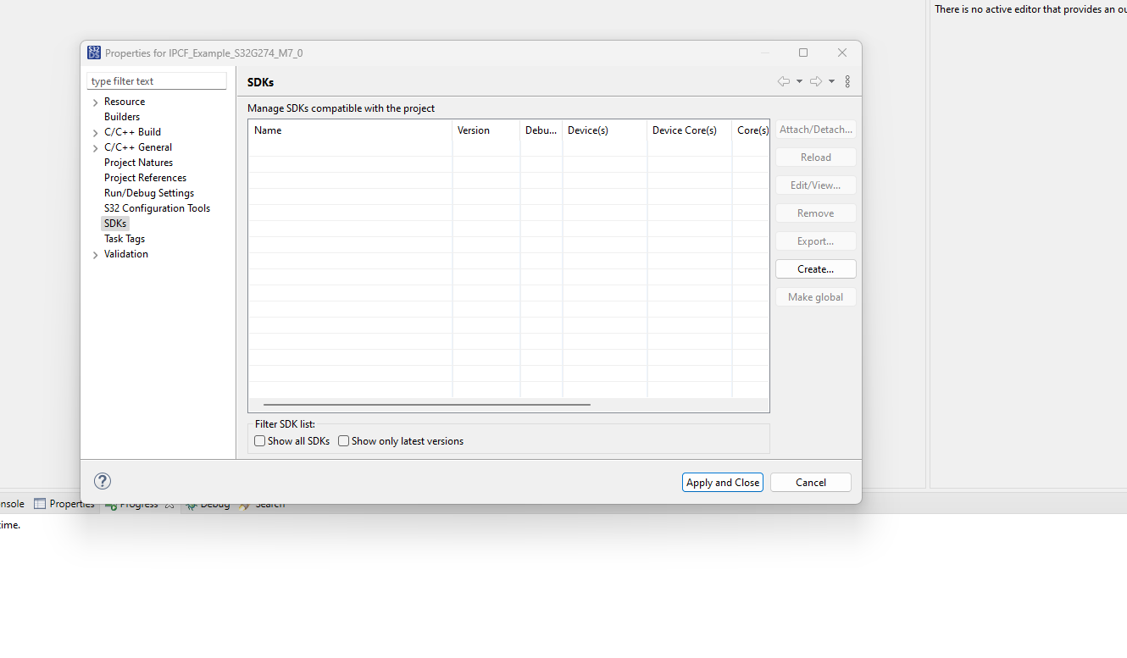Screen dimensions: 1127x658
Task: Expand the Validation tree node
Action: [95, 255]
